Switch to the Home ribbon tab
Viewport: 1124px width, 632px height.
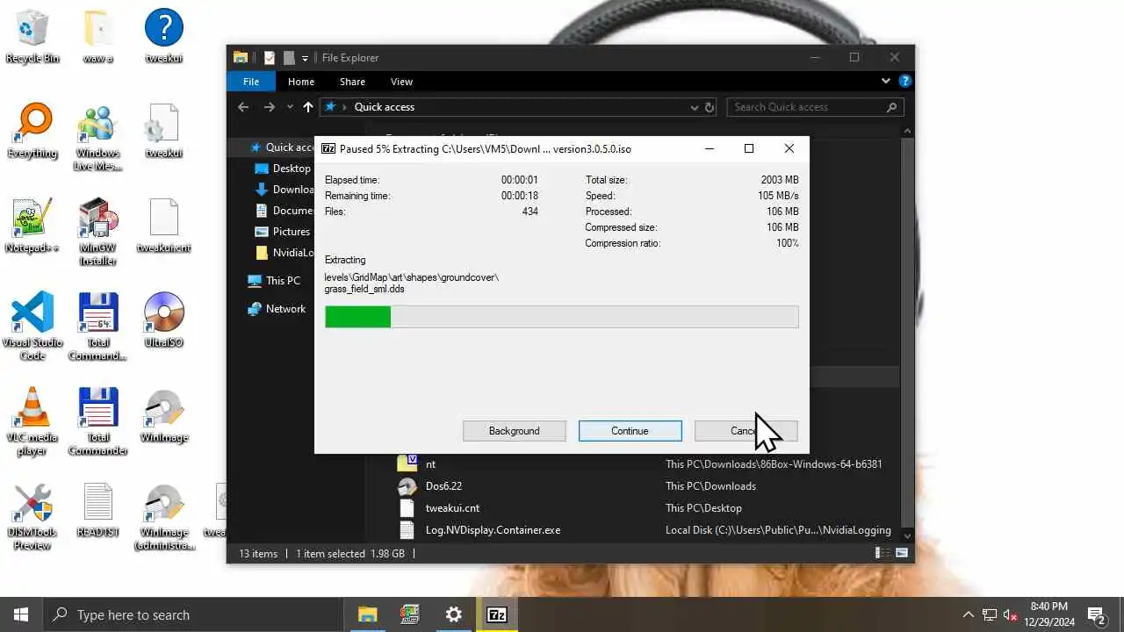pyautogui.click(x=301, y=82)
